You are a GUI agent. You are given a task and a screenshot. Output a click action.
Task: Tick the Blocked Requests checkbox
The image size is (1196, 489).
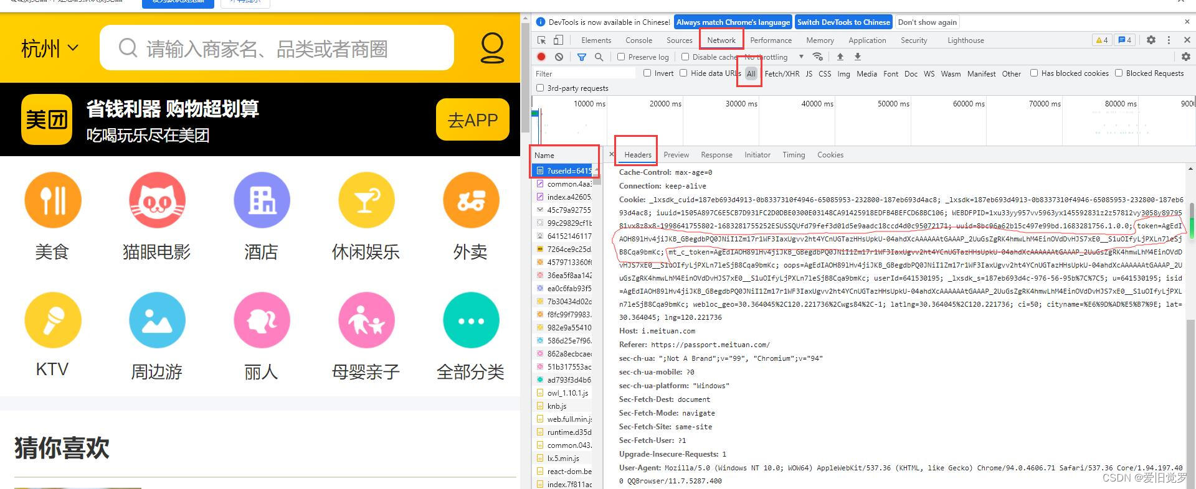[x=1119, y=73]
